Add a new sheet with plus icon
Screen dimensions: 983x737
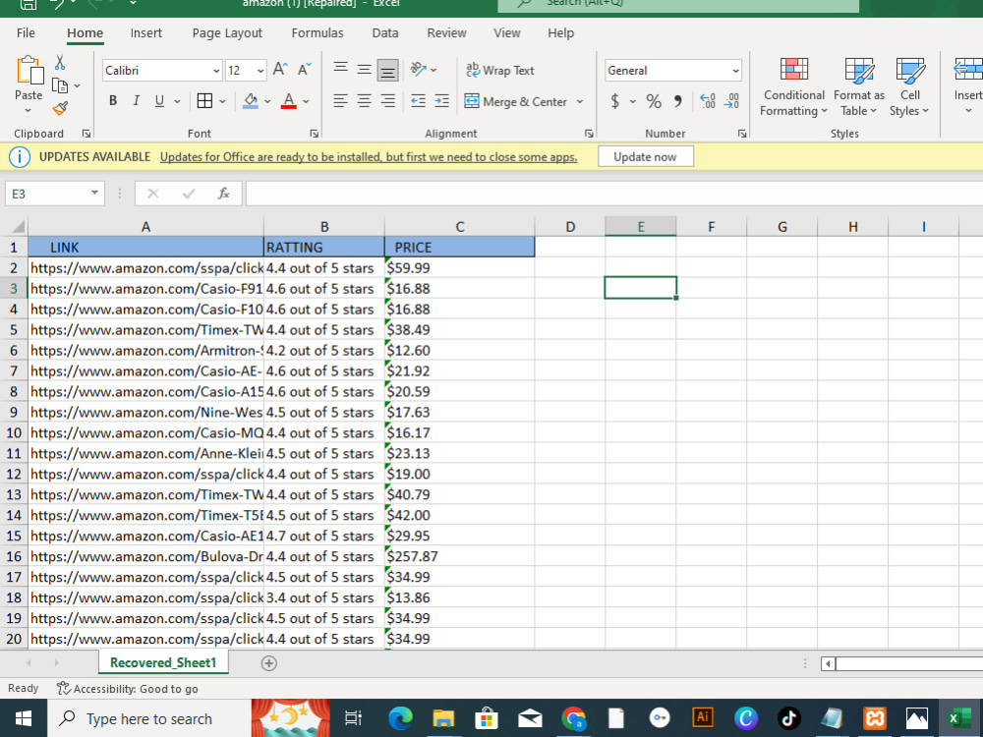pos(269,663)
